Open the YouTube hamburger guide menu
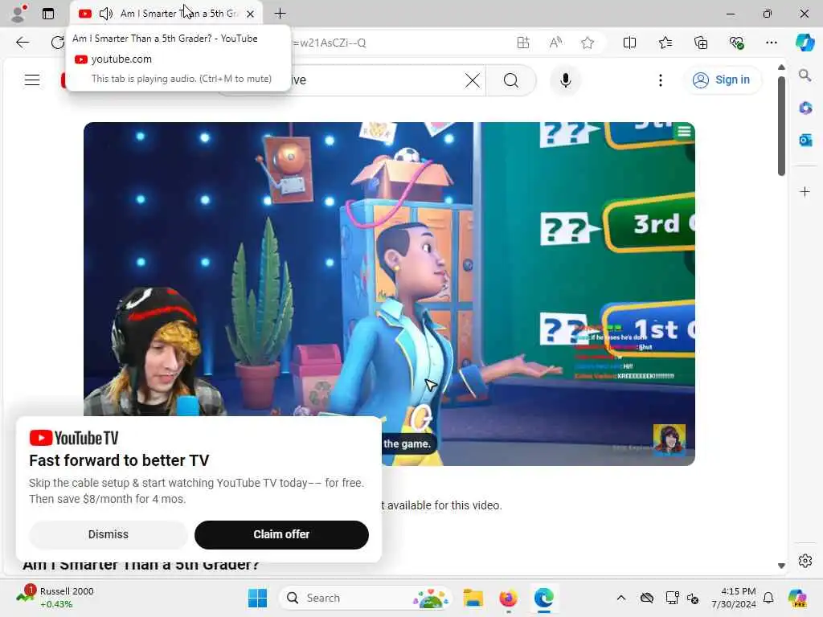This screenshot has width=823, height=617. click(x=32, y=80)
